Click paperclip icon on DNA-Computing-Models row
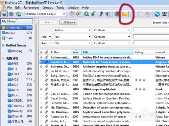169x126 pixels. pyautogui.click(x=46, y=89)
